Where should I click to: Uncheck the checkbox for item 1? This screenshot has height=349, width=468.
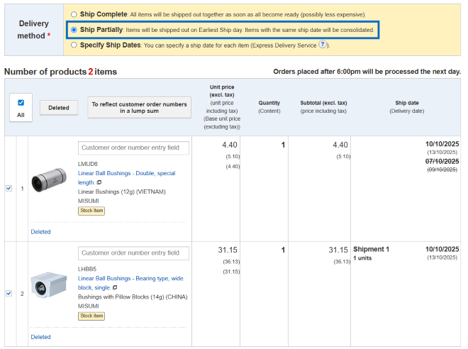(9, 188)
